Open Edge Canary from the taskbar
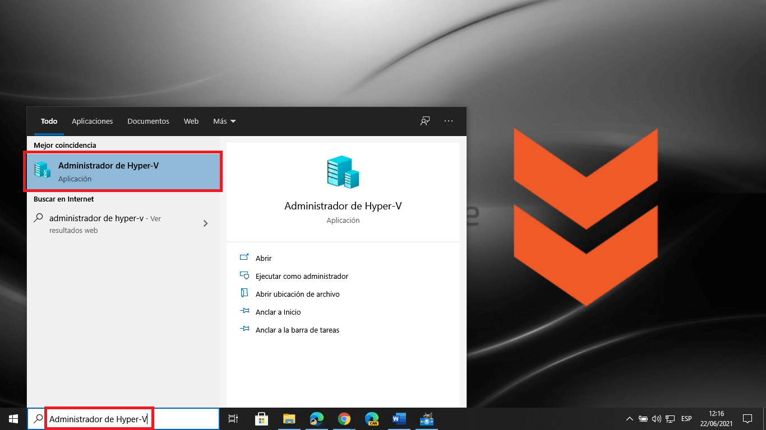This screenshot has width=766, height=430. pyautogui.click(x=371, y=419)
